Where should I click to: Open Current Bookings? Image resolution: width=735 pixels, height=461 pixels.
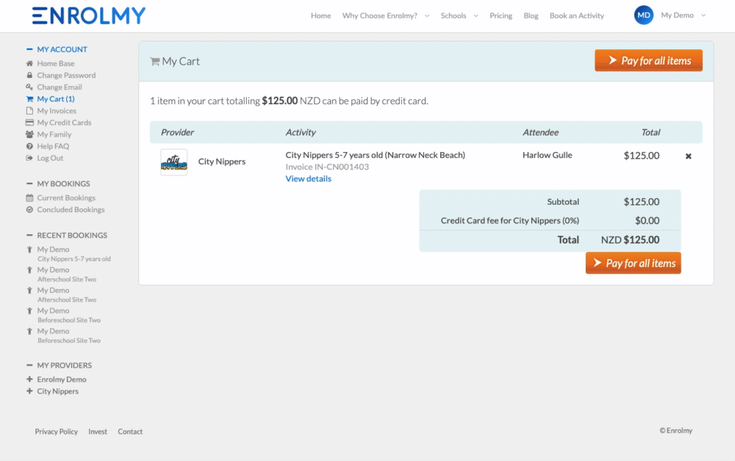point(66,198)
